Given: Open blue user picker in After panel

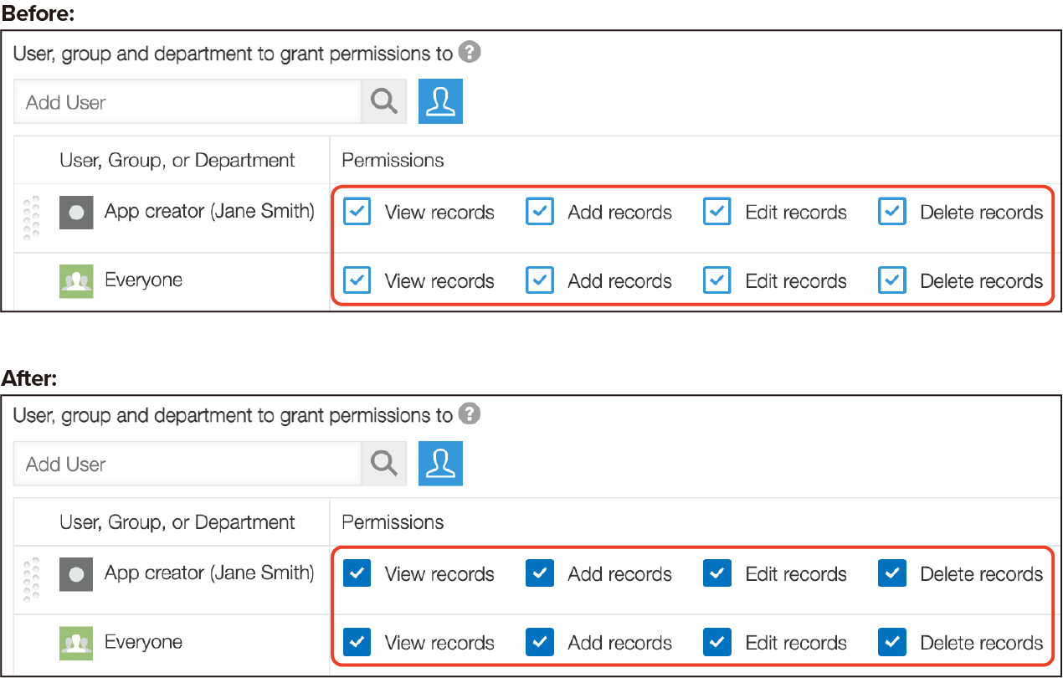Looking at the screenshot, I should [440, 464].
